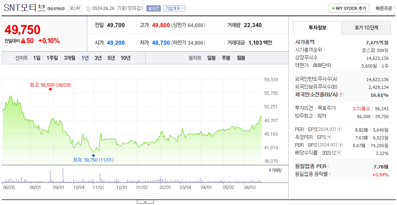Click the 목표주가 label
397x205 pixels.
326,108
